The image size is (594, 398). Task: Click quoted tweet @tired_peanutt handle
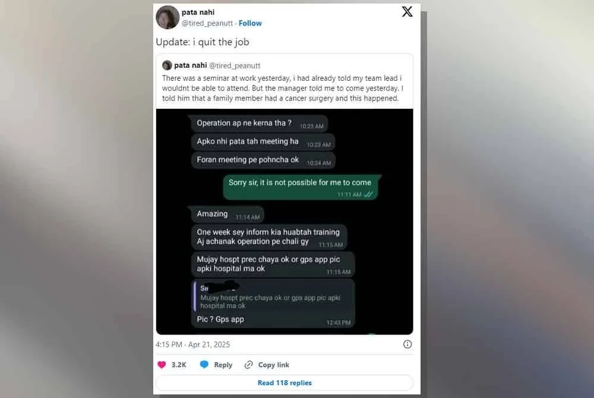point(235,65)
